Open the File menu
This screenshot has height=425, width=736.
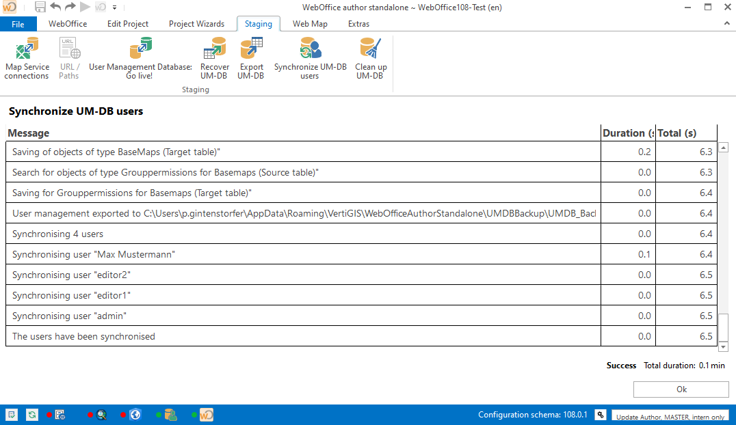[x=18, y=23]
